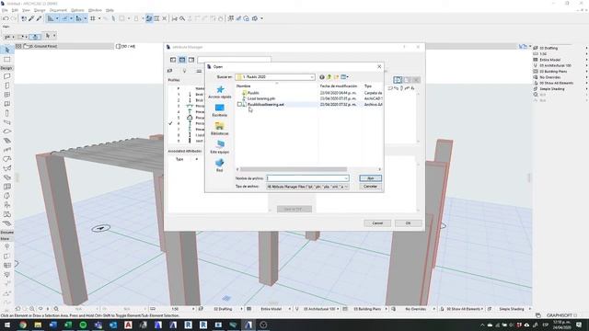This screenshot has width=589, height=331.
Task: Click the up-one-level folder icon
Action: click(329, 77)
